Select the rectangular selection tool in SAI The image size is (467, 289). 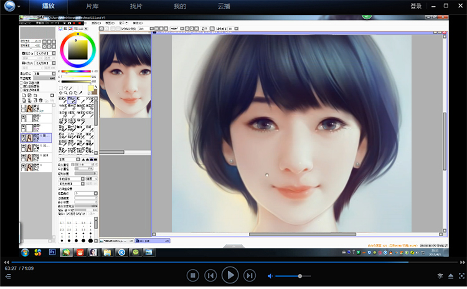pos(61,88)
